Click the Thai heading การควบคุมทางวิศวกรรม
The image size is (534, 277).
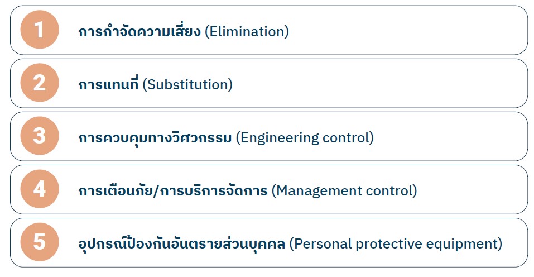(x=155, y=137)
